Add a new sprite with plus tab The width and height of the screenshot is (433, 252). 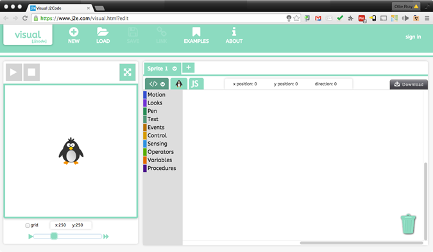click(x=189, y=67)
